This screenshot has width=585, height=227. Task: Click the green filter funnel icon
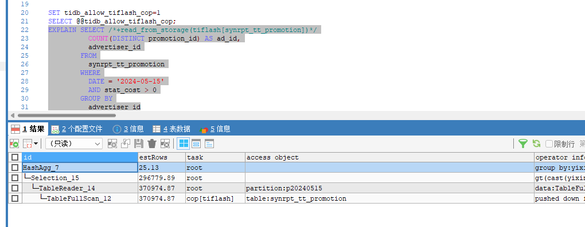click(x=523, y=144)
